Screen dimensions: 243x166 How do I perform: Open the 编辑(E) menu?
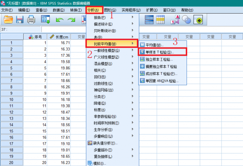click(24, 10)
